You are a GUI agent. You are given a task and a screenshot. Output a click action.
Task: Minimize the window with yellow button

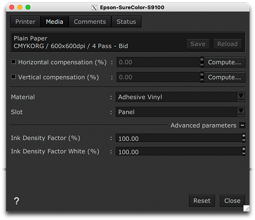pyautogui.click(x=20, y=7)
